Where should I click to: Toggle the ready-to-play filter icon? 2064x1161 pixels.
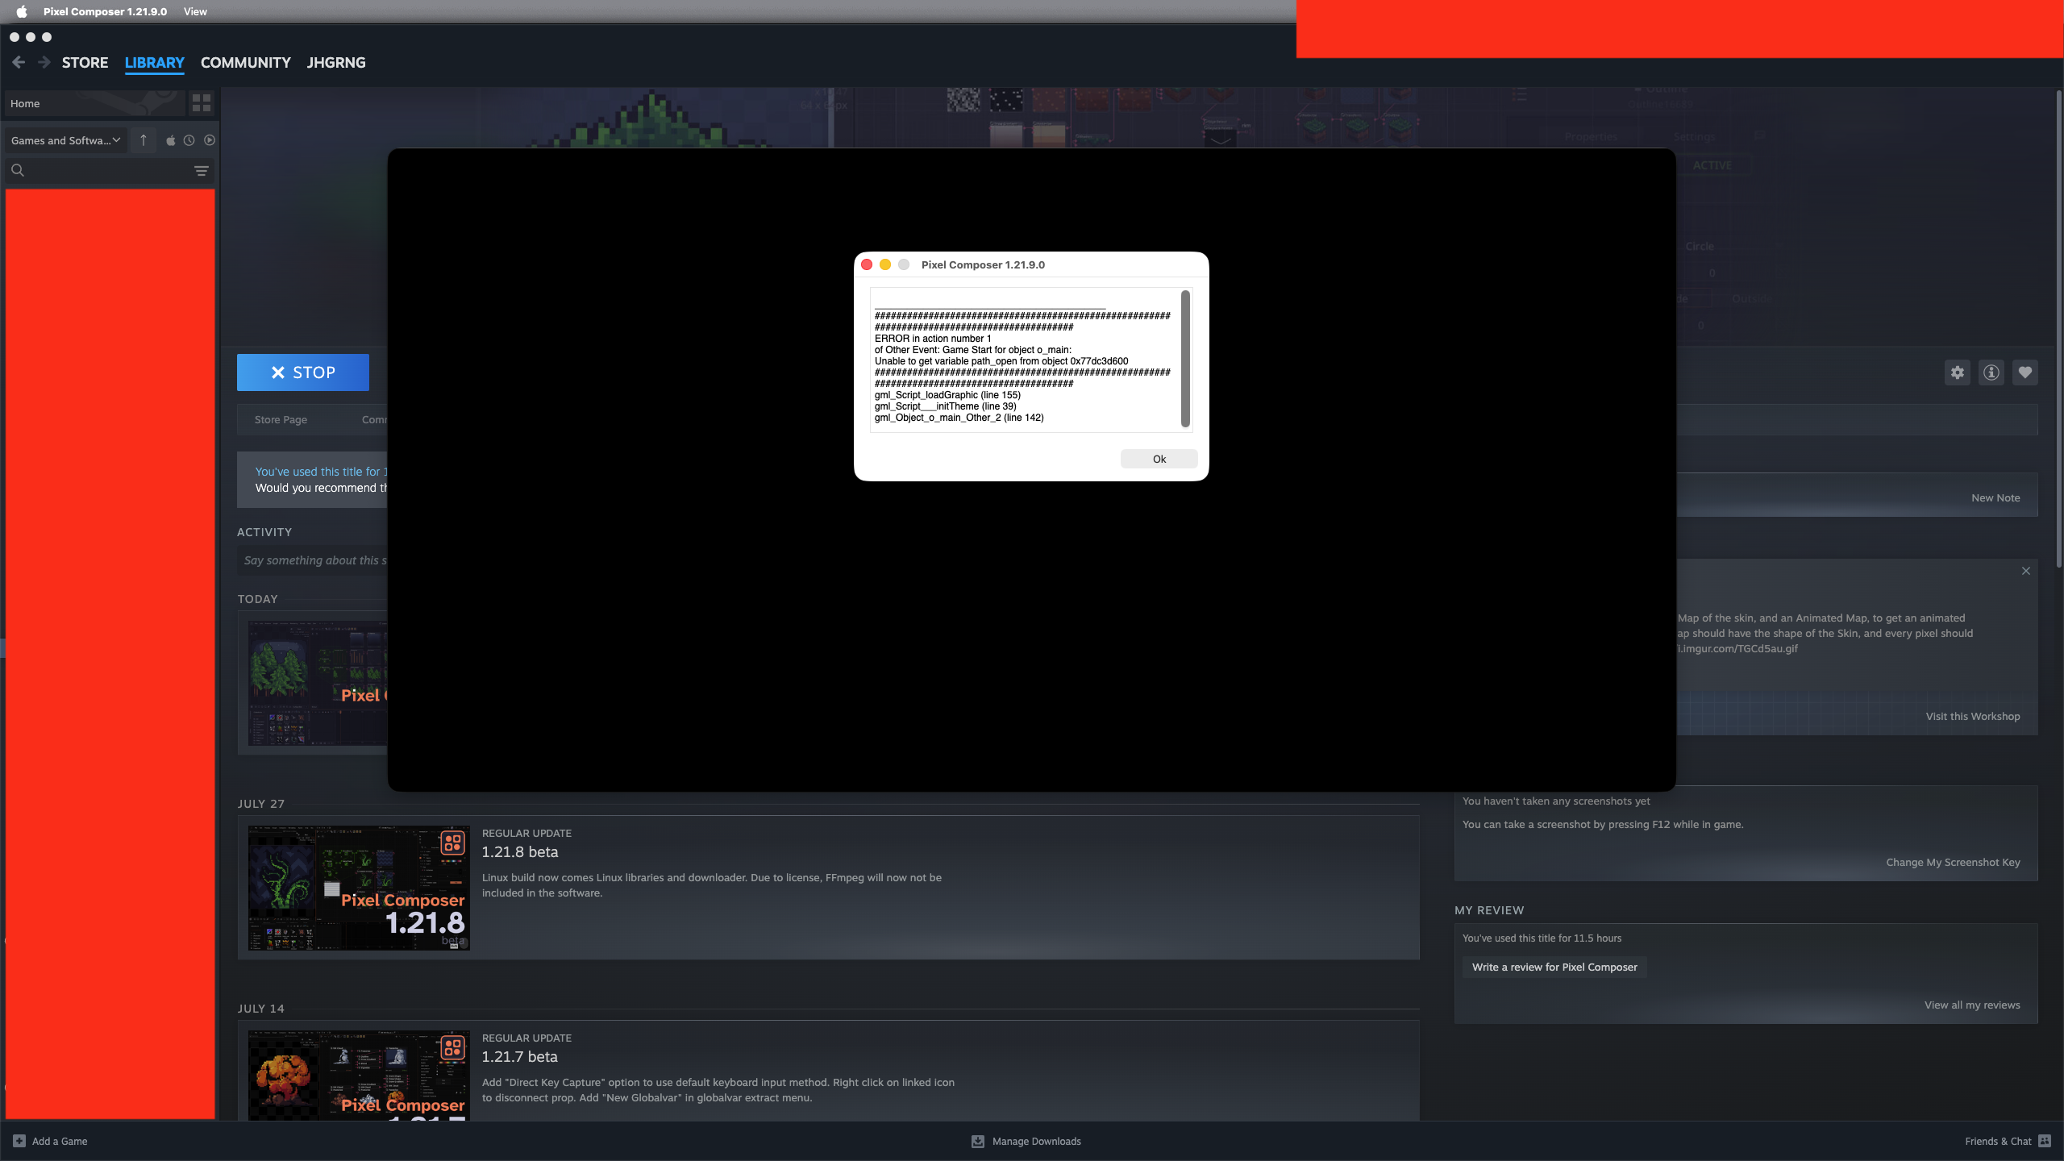click(210, 140)
